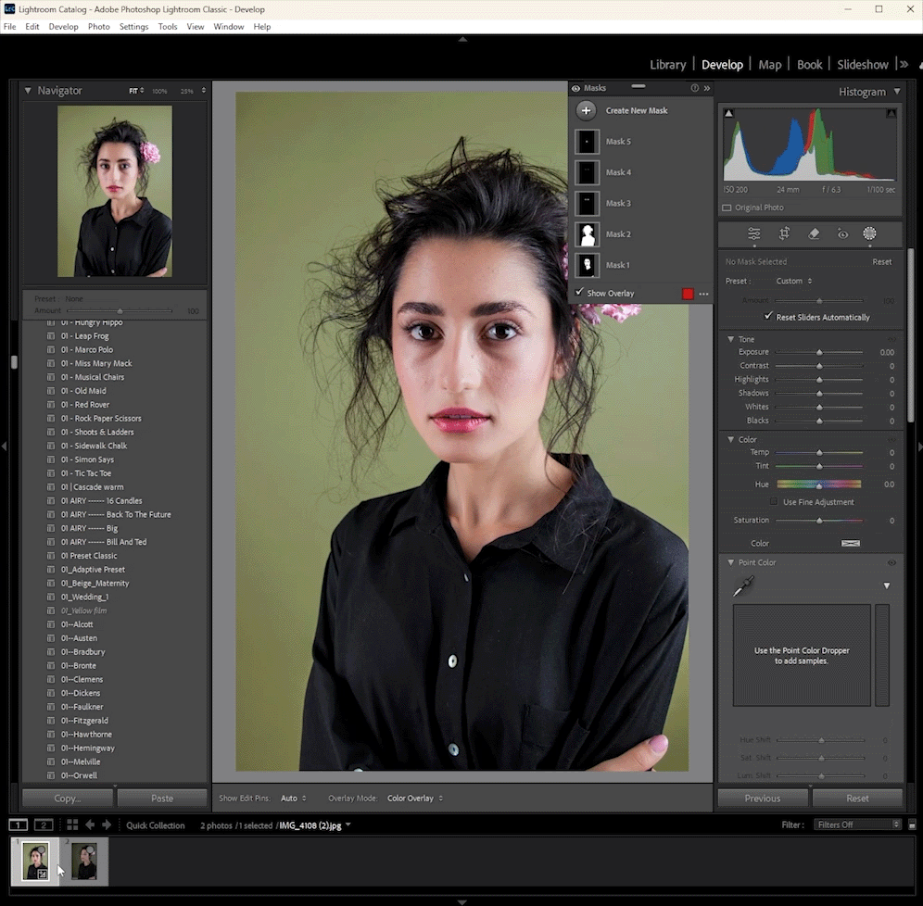Go forward with filmstrip right arrow
This screenshot has height=906, width=923.
point(107,824)
